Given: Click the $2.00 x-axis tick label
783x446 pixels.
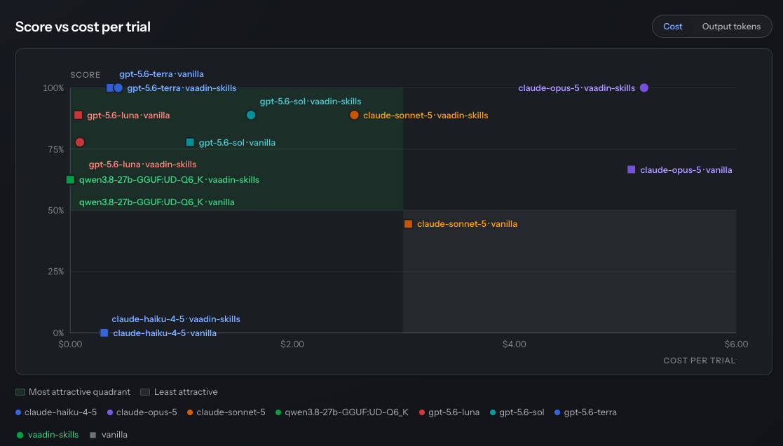Looking at the screenshot, I should coord(292,344).
